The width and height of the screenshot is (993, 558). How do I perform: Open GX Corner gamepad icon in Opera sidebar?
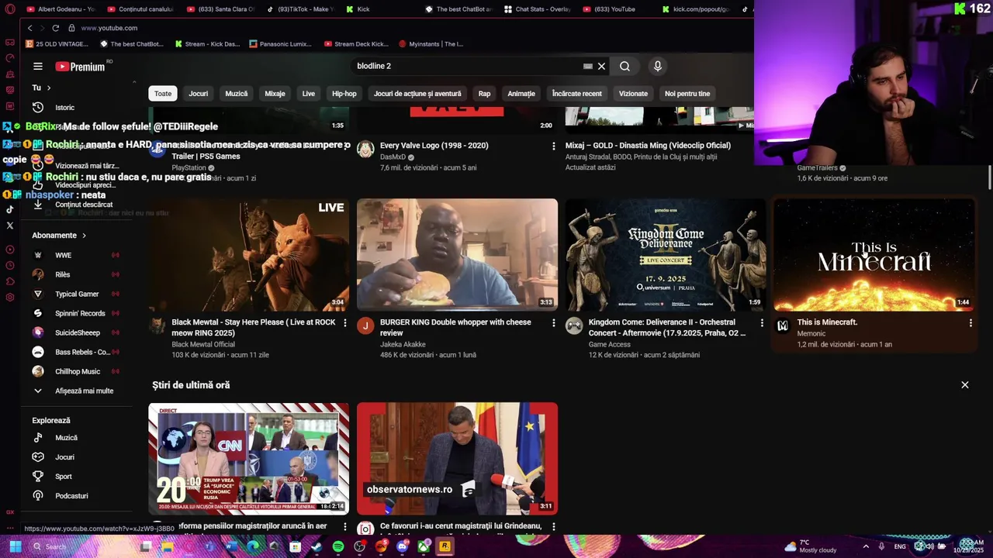[x=9, y=42]
